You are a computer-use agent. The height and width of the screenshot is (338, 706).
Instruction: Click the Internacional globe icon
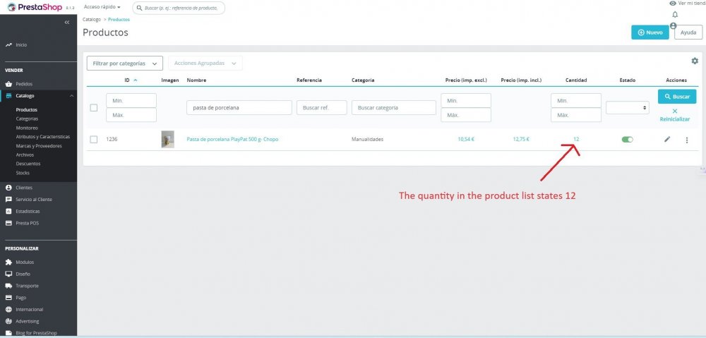tap(8, 309)
